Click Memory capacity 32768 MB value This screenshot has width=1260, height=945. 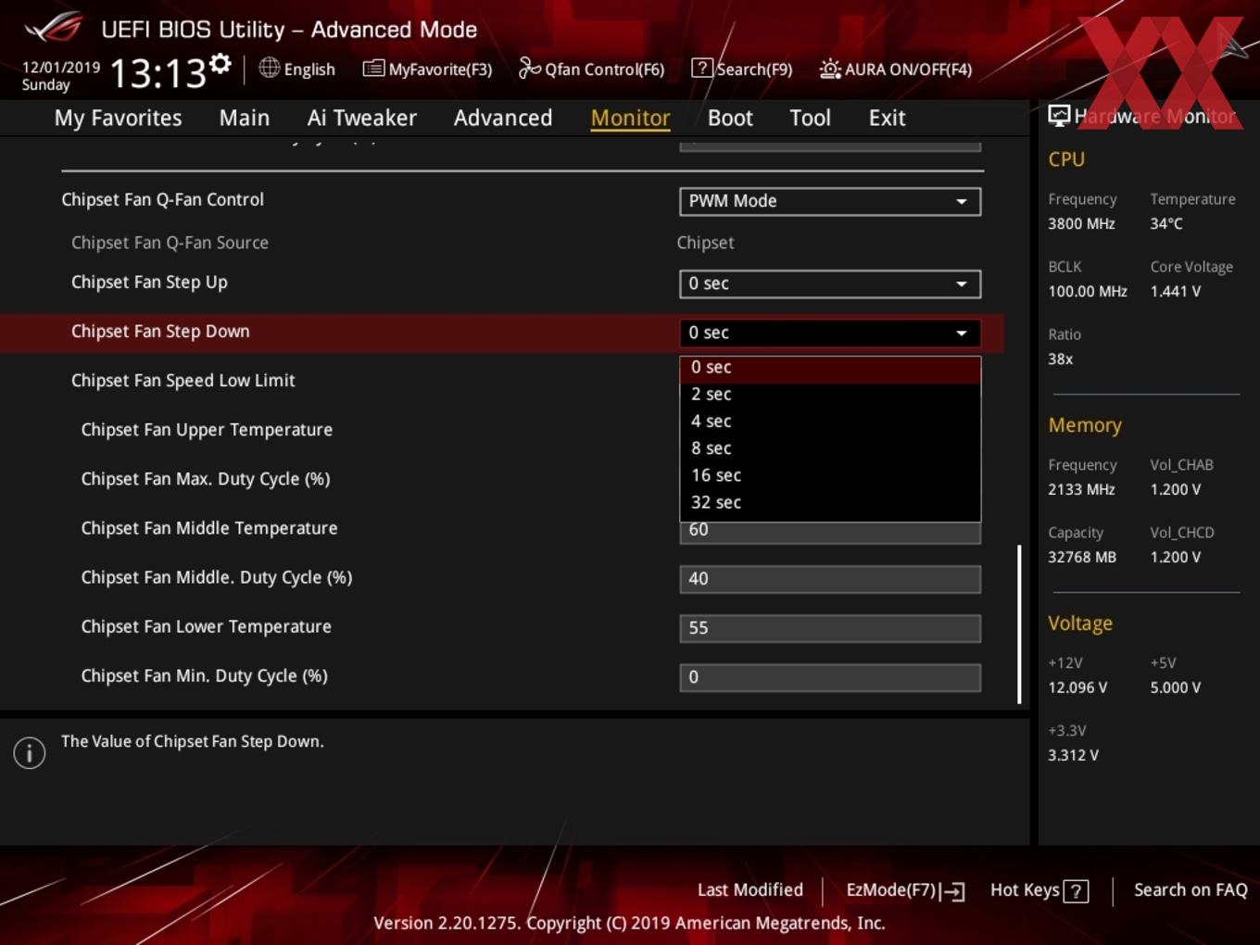tap(1082, 557)
